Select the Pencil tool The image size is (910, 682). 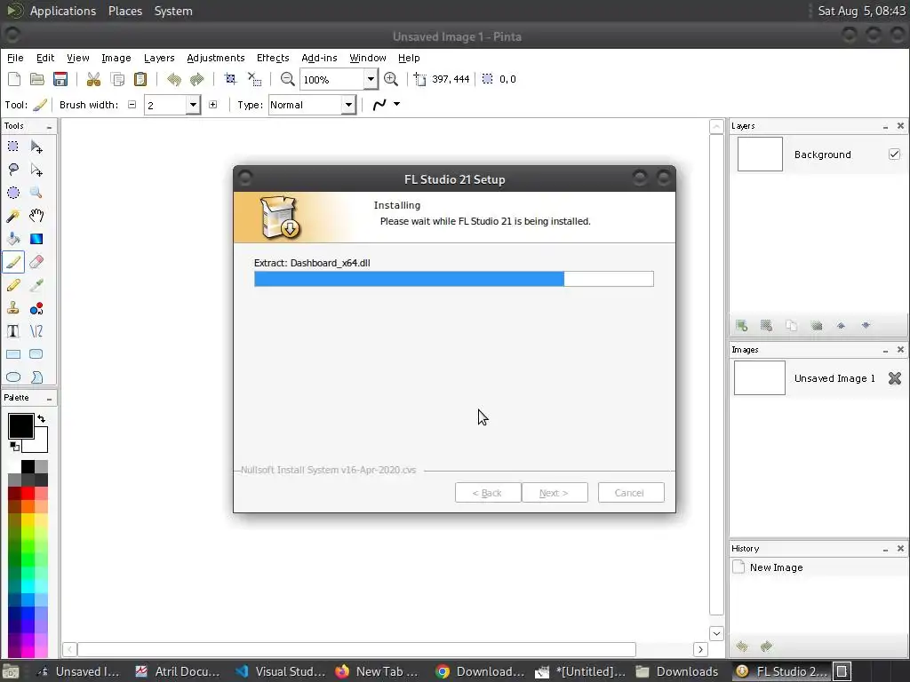12,285
